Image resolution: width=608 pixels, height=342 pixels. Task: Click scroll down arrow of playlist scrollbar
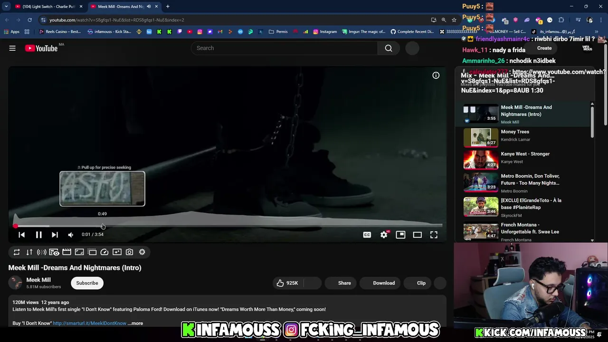coord(592,240)
